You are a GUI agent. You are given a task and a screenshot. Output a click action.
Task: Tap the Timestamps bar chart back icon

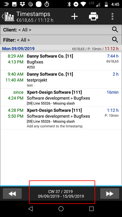point(8,16)
